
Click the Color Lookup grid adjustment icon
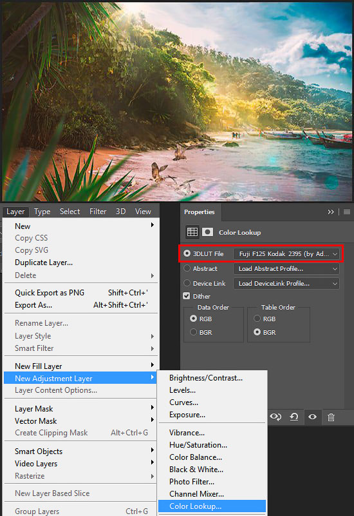(192, 232)
